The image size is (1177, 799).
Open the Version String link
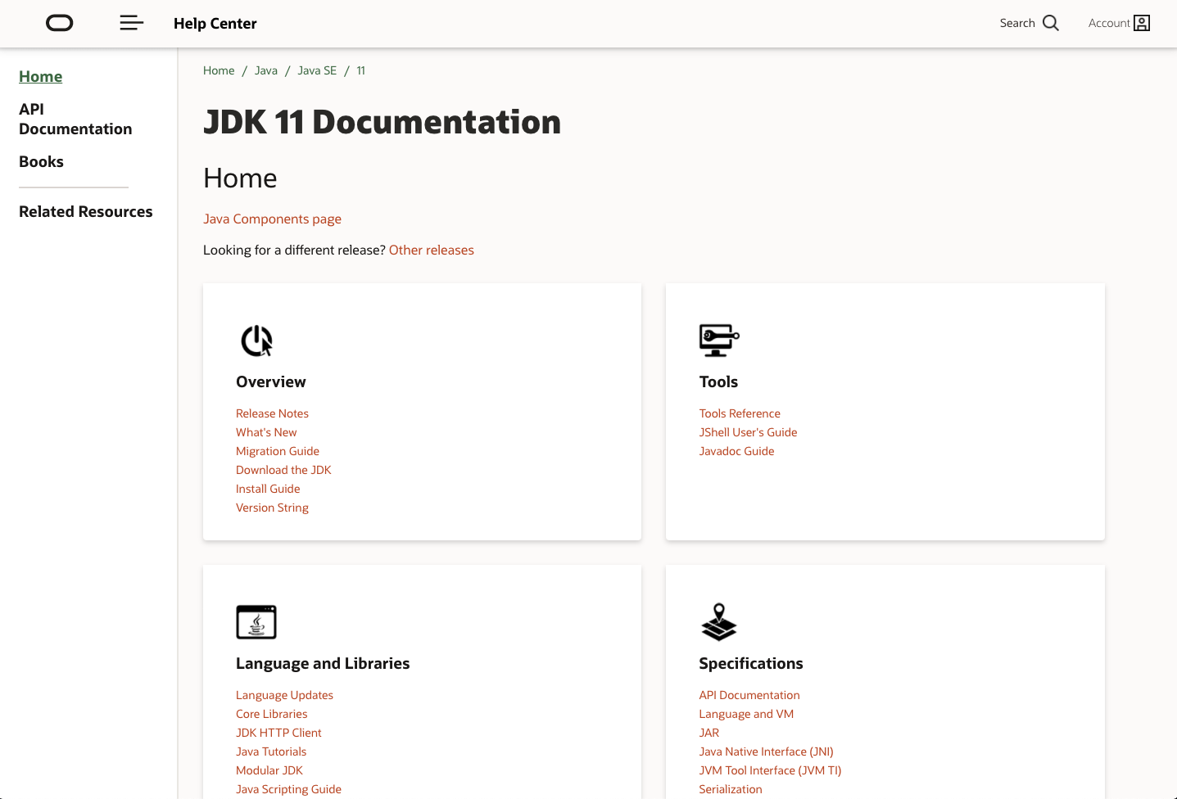tap(272, 508)
